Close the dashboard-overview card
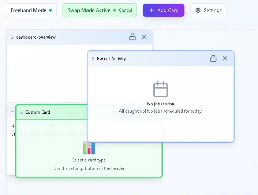This screenshot has height=195, width=258. pyautogui.click(x=144, y=37)
